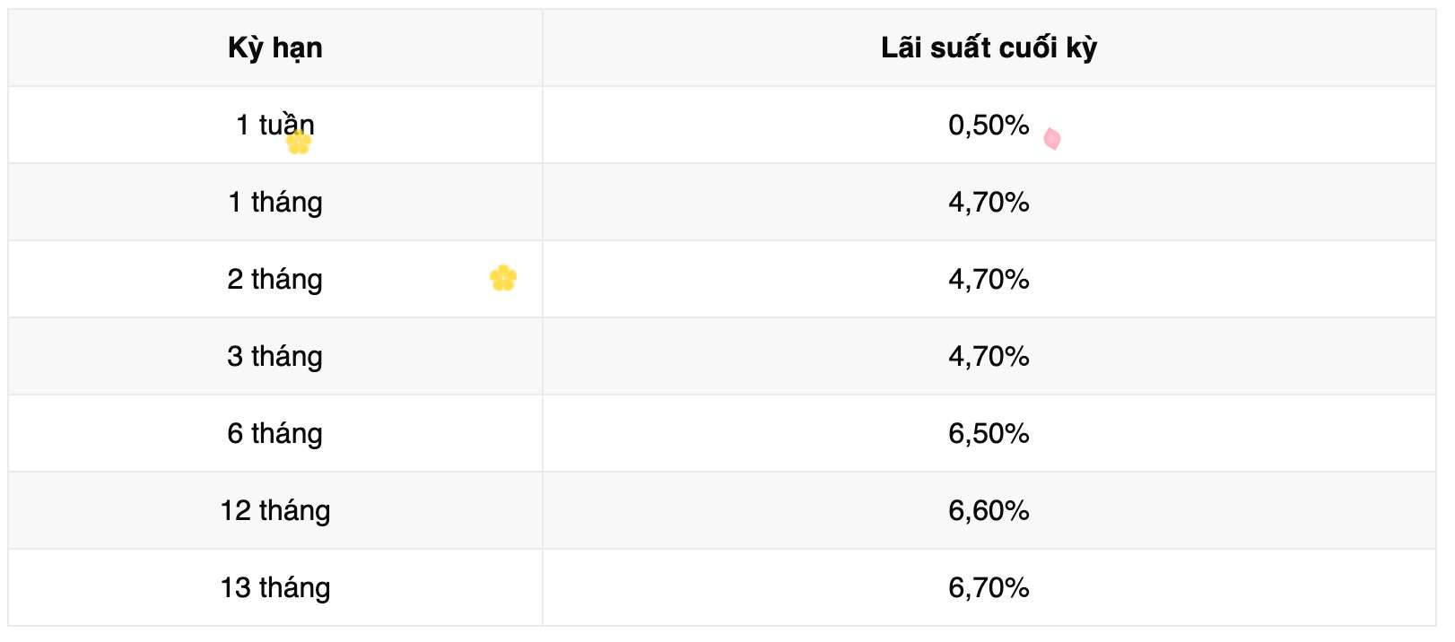This screenshot has height=642, width=1455.
Task: Click the 0,50% interest rate value
Action: (x=988, y=125)
